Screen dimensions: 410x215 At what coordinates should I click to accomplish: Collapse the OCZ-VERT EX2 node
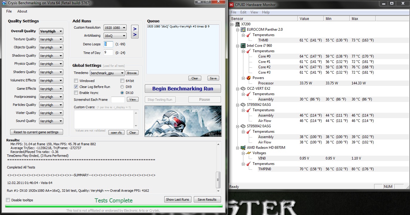click(x=238, y=89)
